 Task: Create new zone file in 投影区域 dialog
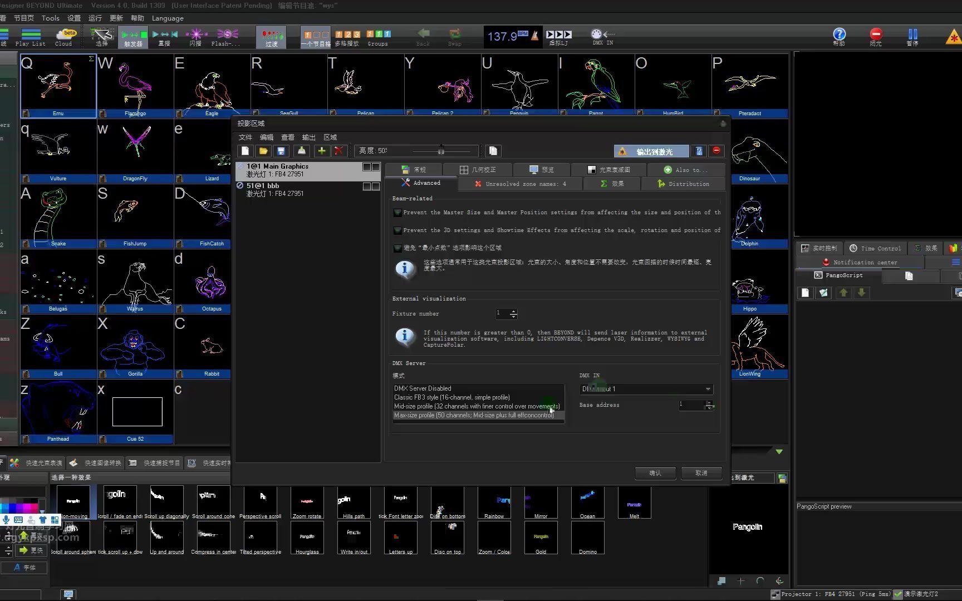point(245,151)
